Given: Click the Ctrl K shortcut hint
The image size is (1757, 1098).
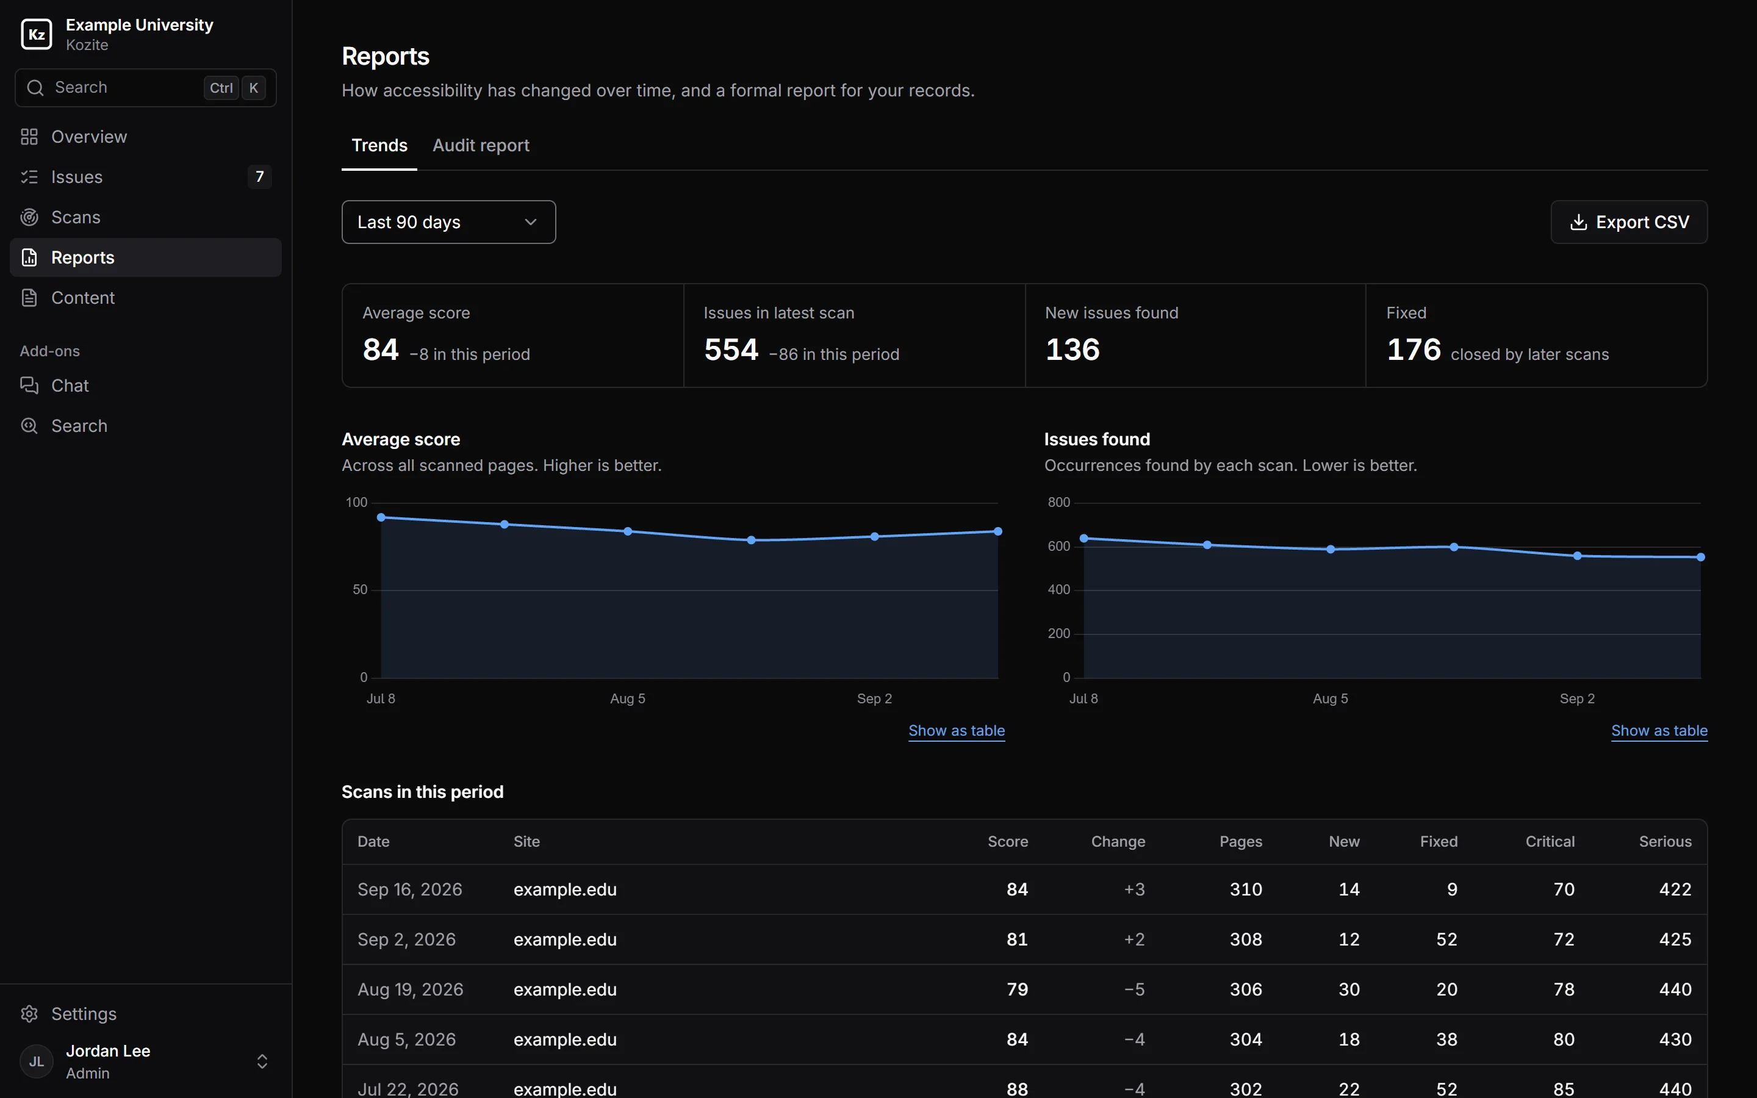Looking at the screenshot, I should point(234,88).
